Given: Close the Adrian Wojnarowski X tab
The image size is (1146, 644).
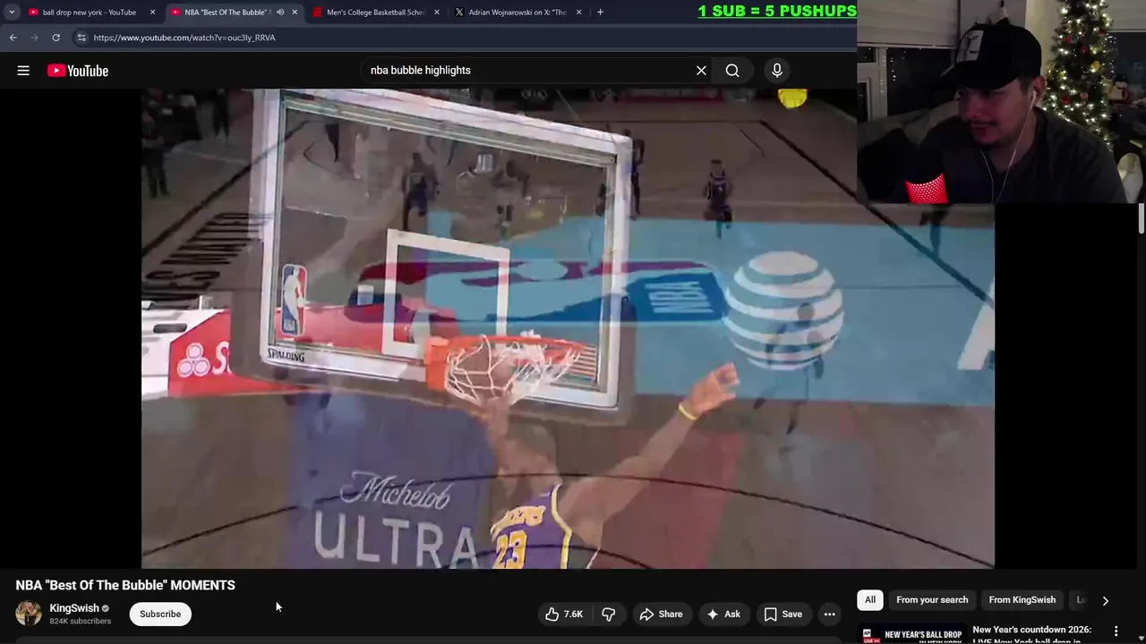Looking at the screenshot, I should coord(578,13).
